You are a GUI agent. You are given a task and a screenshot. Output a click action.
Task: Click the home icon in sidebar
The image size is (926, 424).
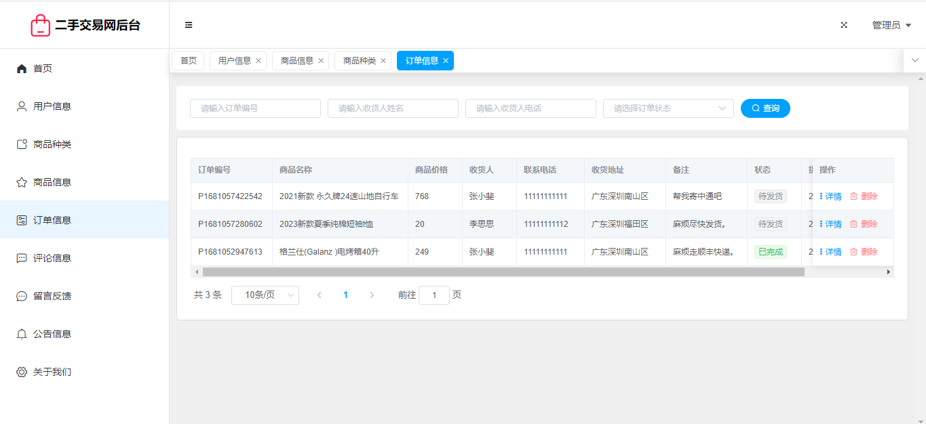click(x=22, y=68)
